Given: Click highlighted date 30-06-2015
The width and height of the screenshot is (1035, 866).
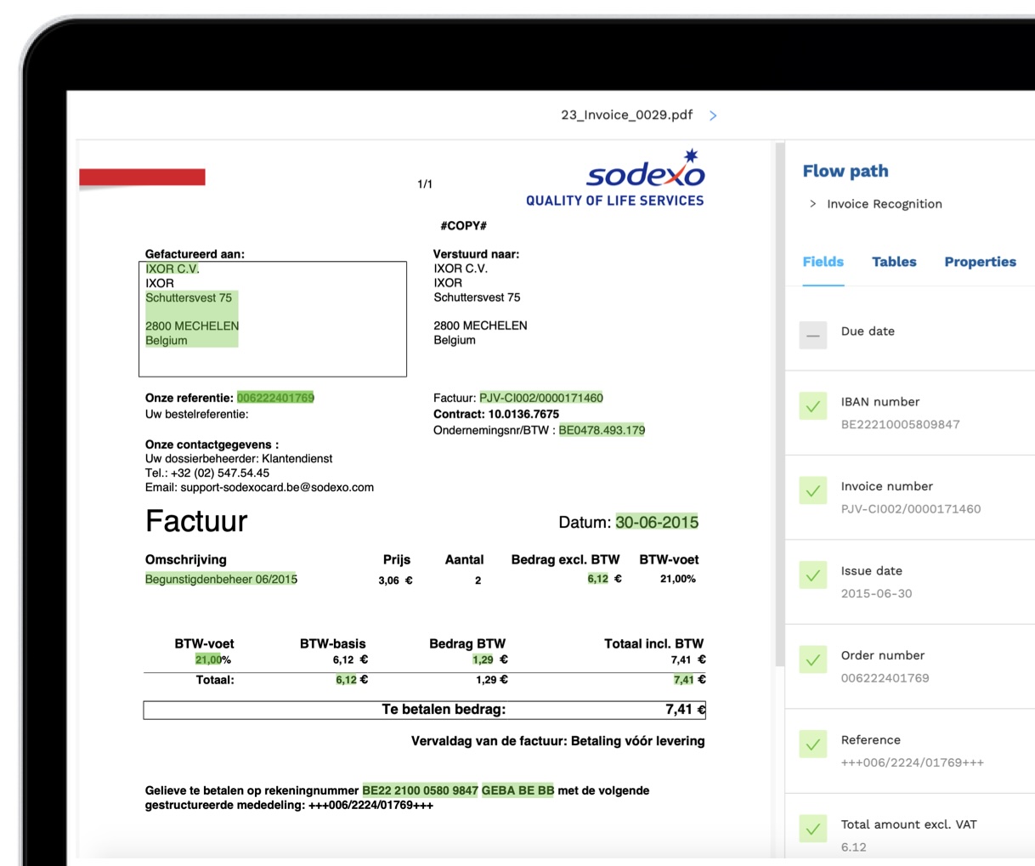Looking at the screenshot, I should tap(657, 522).
